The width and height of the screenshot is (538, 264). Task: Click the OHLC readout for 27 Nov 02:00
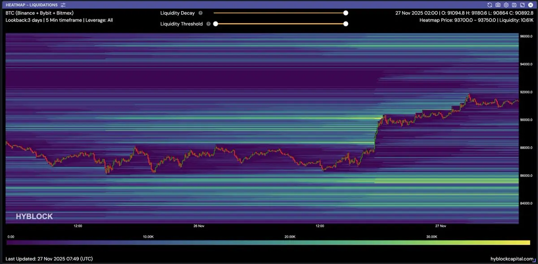tap(464, 13)
